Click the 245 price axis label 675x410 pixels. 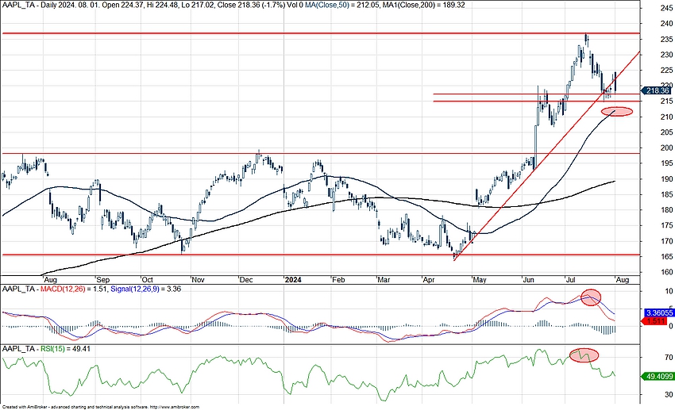point(665,8)
